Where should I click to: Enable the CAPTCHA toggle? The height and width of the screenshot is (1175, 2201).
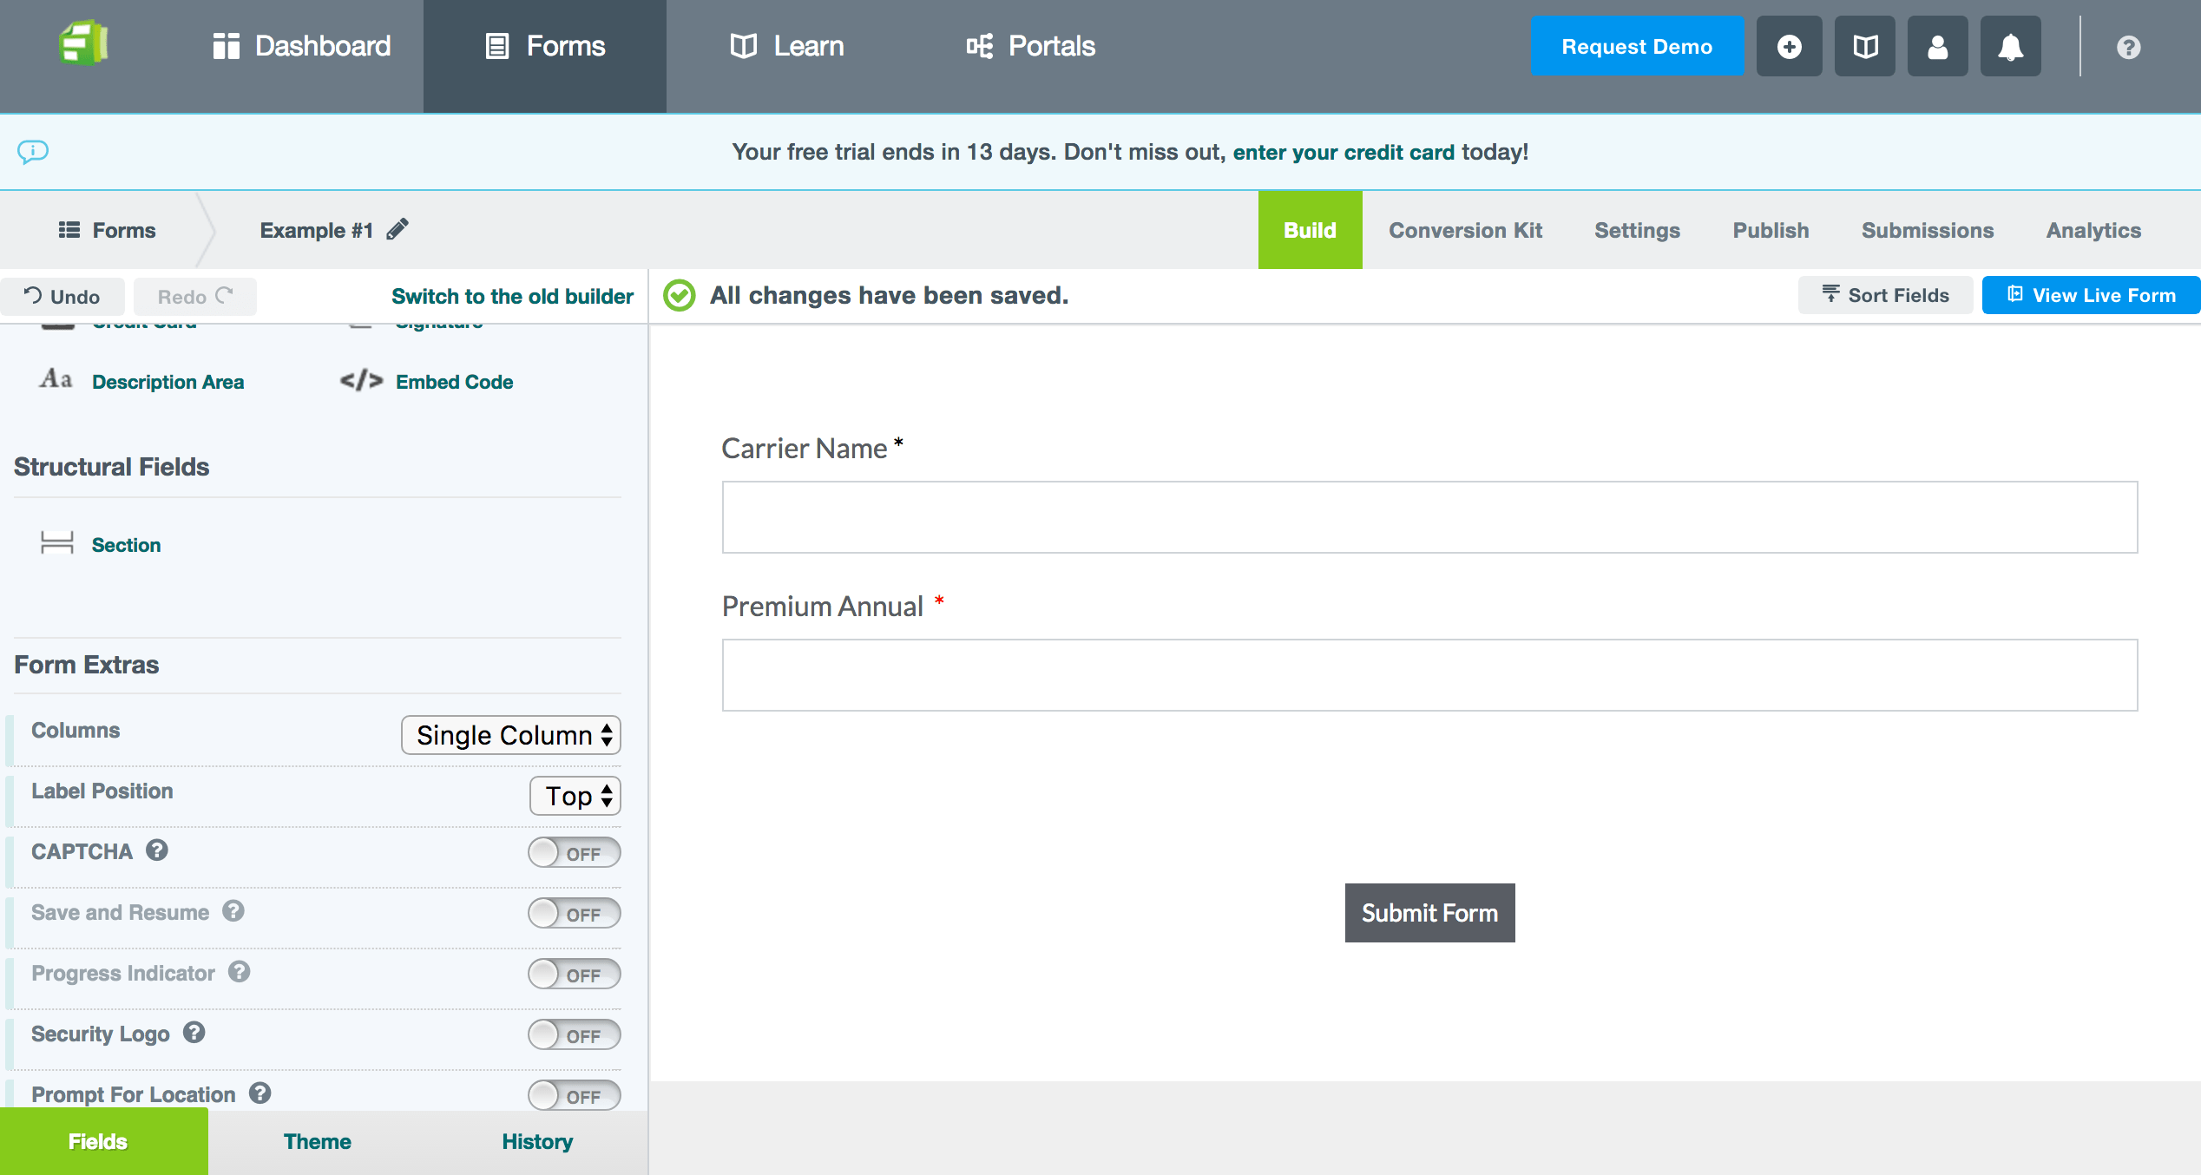pyautogui.click(x=574, y=852)
